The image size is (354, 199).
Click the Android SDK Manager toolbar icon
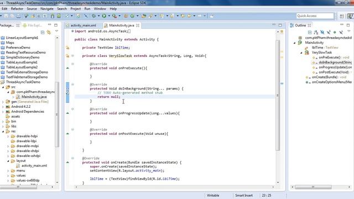tap(53, 16)
